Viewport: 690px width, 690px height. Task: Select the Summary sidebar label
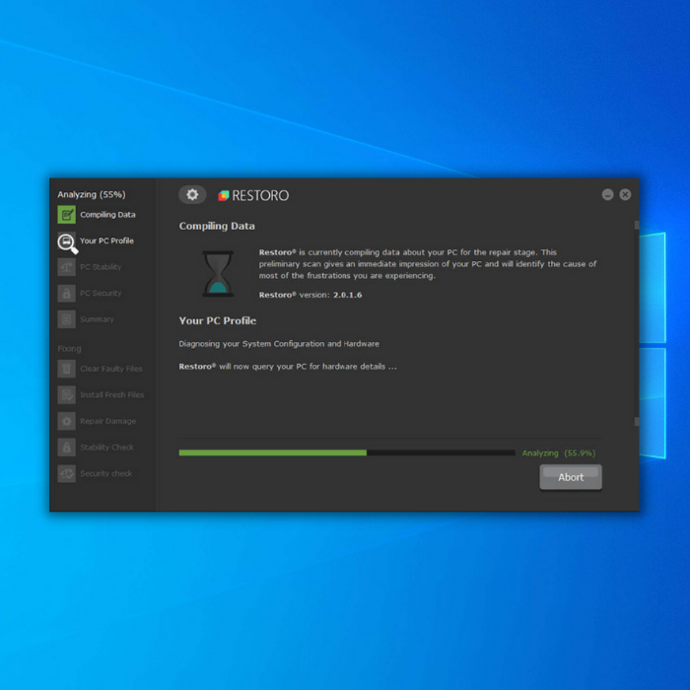click(97, 319)
